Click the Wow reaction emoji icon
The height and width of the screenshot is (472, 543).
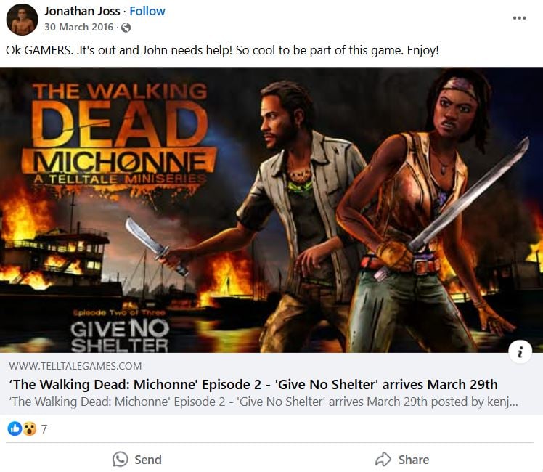tap(30, 428)
